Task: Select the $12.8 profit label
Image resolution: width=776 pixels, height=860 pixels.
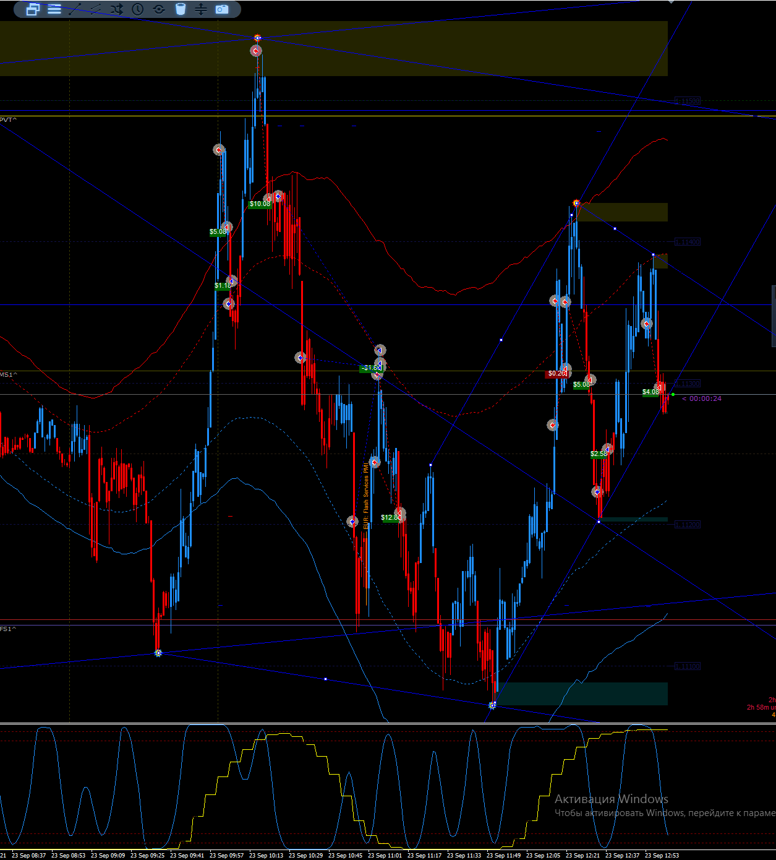Action: tap(390, 518)
